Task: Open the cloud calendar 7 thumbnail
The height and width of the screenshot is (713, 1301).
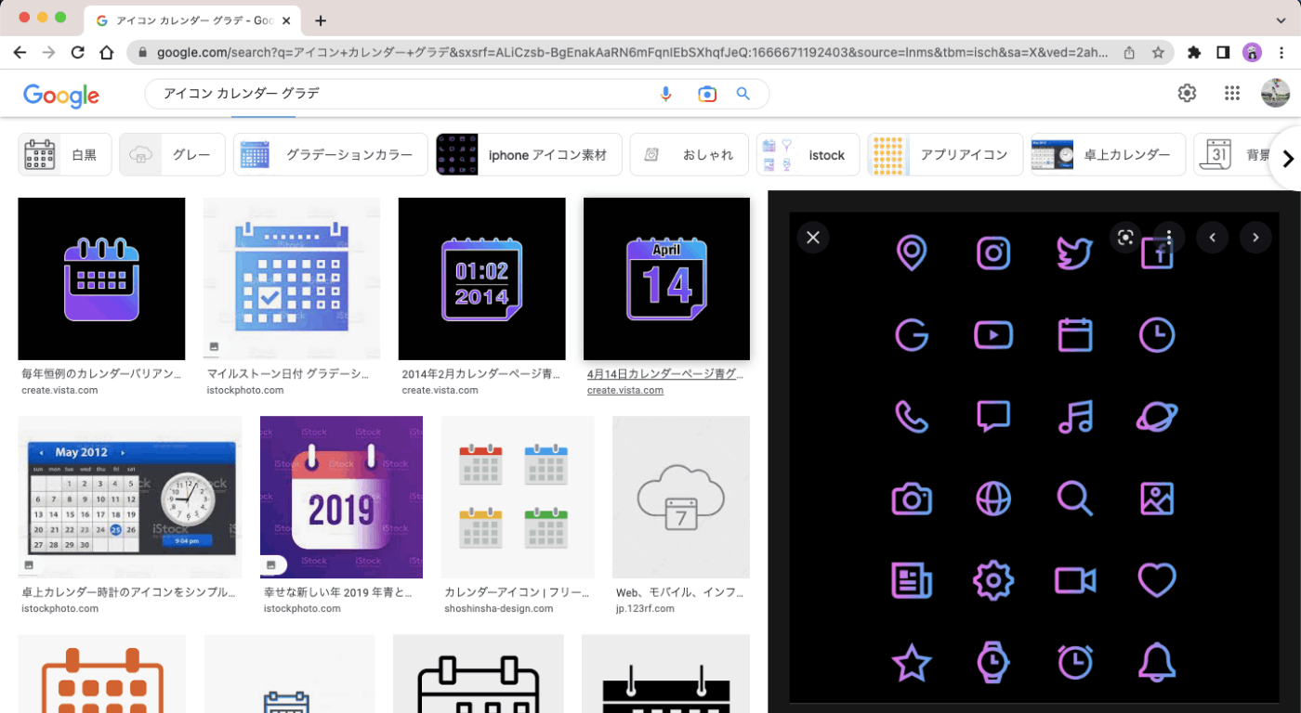Action: (x=681, y=497)
